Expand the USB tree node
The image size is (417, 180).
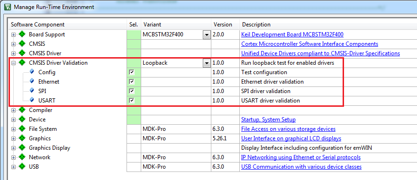coord(14,167)
